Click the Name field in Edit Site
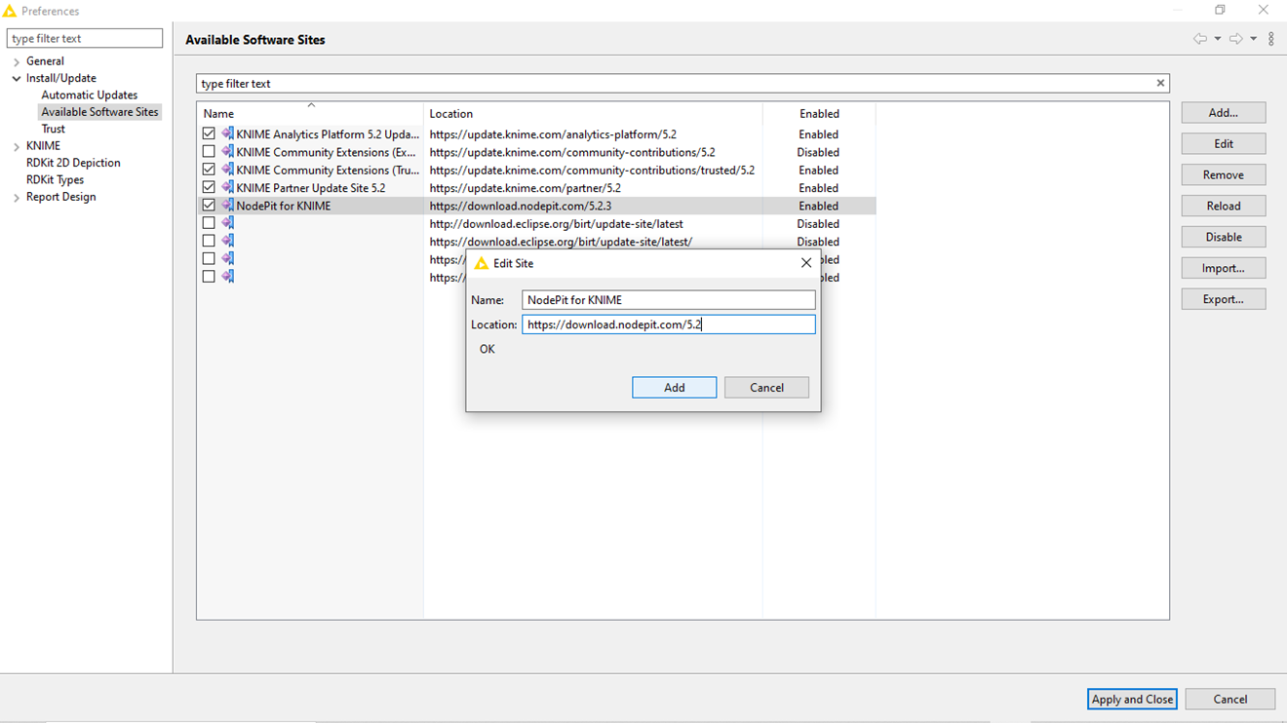This screenshot has width=1287, height=723. click(669, 300)
